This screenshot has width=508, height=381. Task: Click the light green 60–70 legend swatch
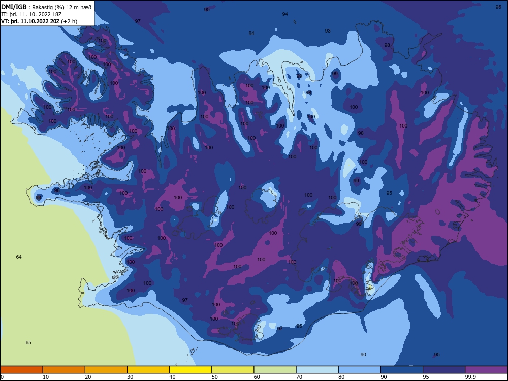pyautogui.click(x=275, y=370)
